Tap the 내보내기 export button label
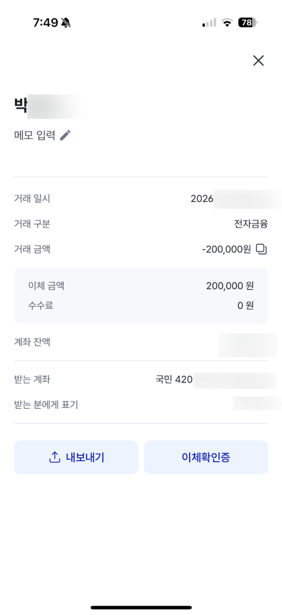 click(85, 457)
